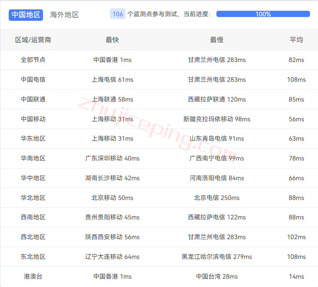This screenshot has width=318, height=287.
Task: Click 中国香港 1ms in 全部节点 row
Action: [112, 60]
